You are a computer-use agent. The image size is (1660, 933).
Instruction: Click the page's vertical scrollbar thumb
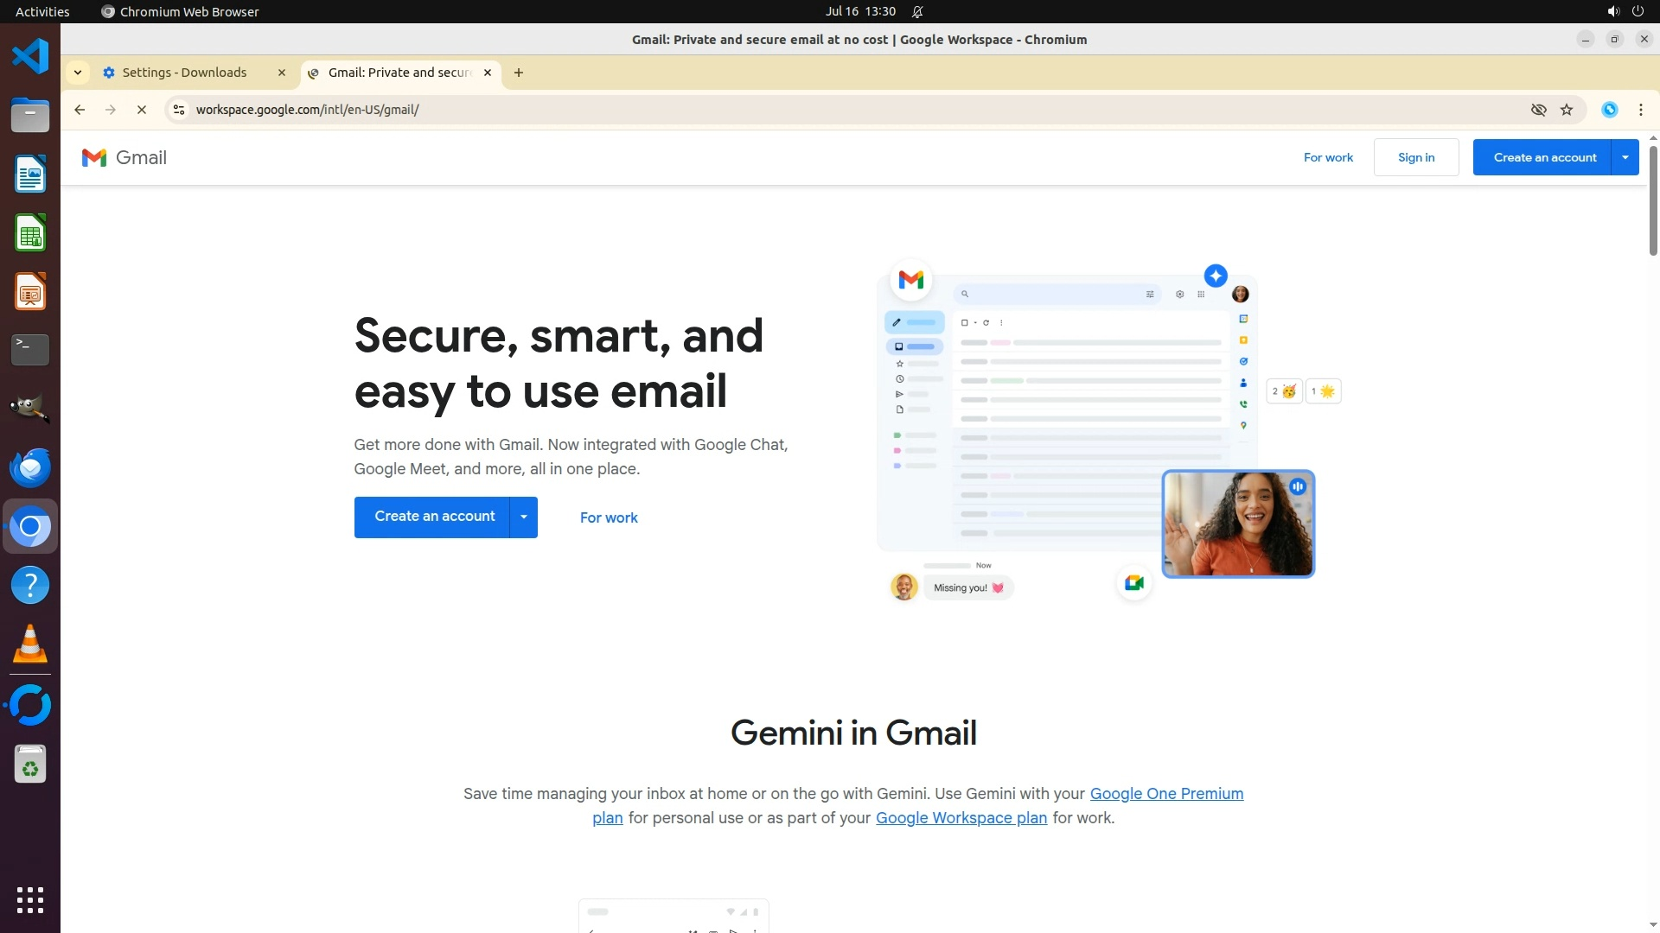[1653, 200]
